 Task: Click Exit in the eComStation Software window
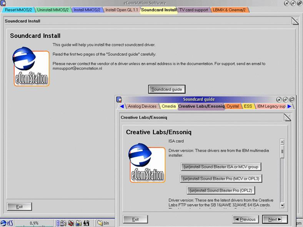click(x=19, y=207)
